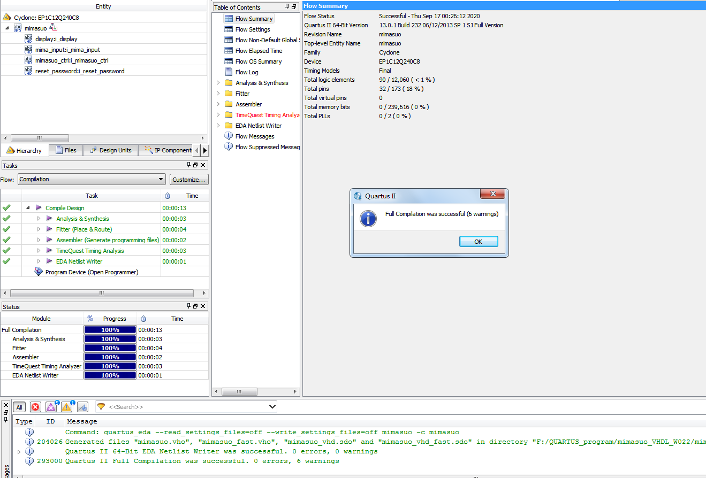This screenshot has height=478, width=706.
Task: Expand the Analysis & Synthesis report folder
Action: point(218,83)
